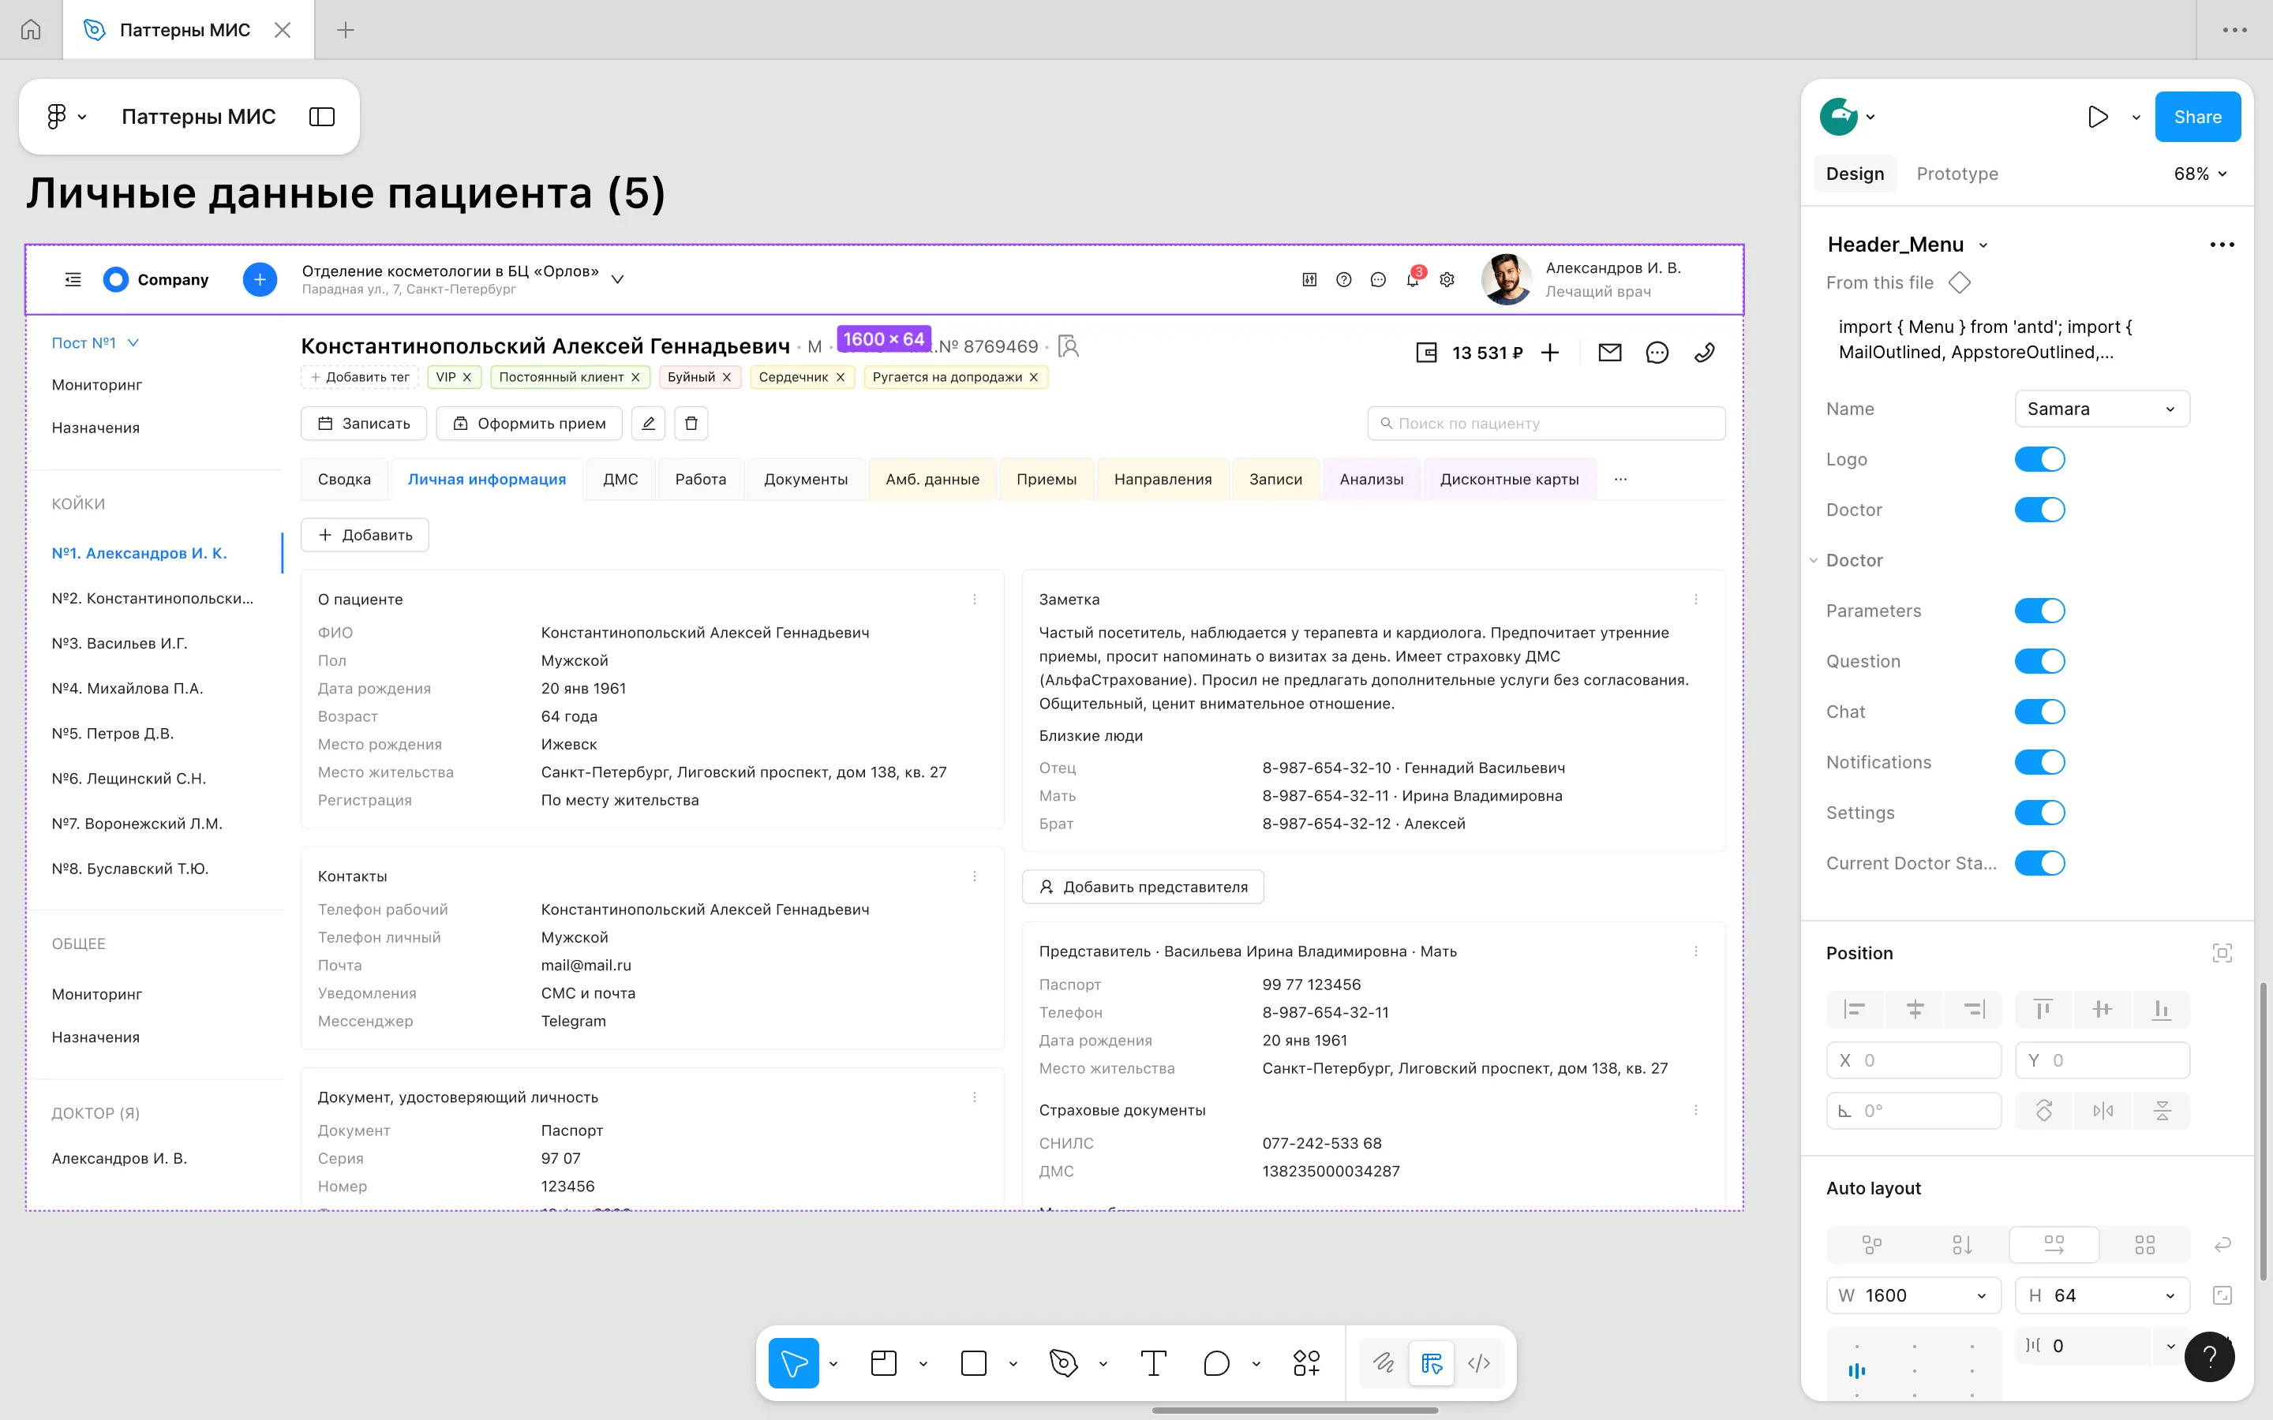2273x1420 pixels.
Task: Open the 68% zoom dropdown
Action: 2200,174
